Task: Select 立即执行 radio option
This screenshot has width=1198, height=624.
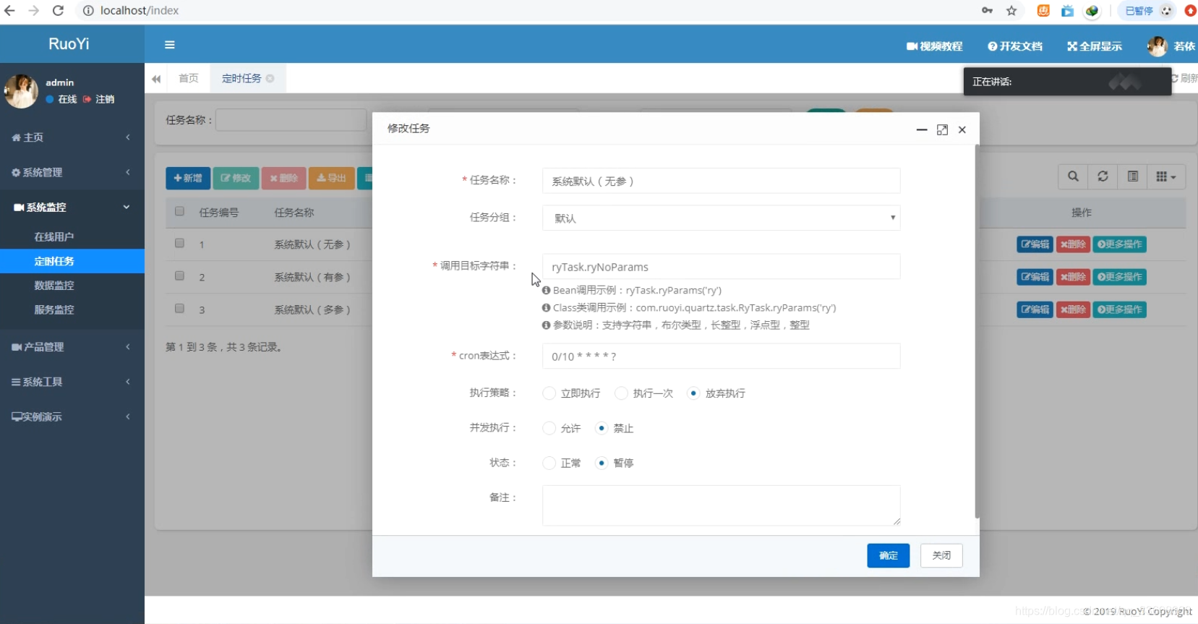Action: 549,393
